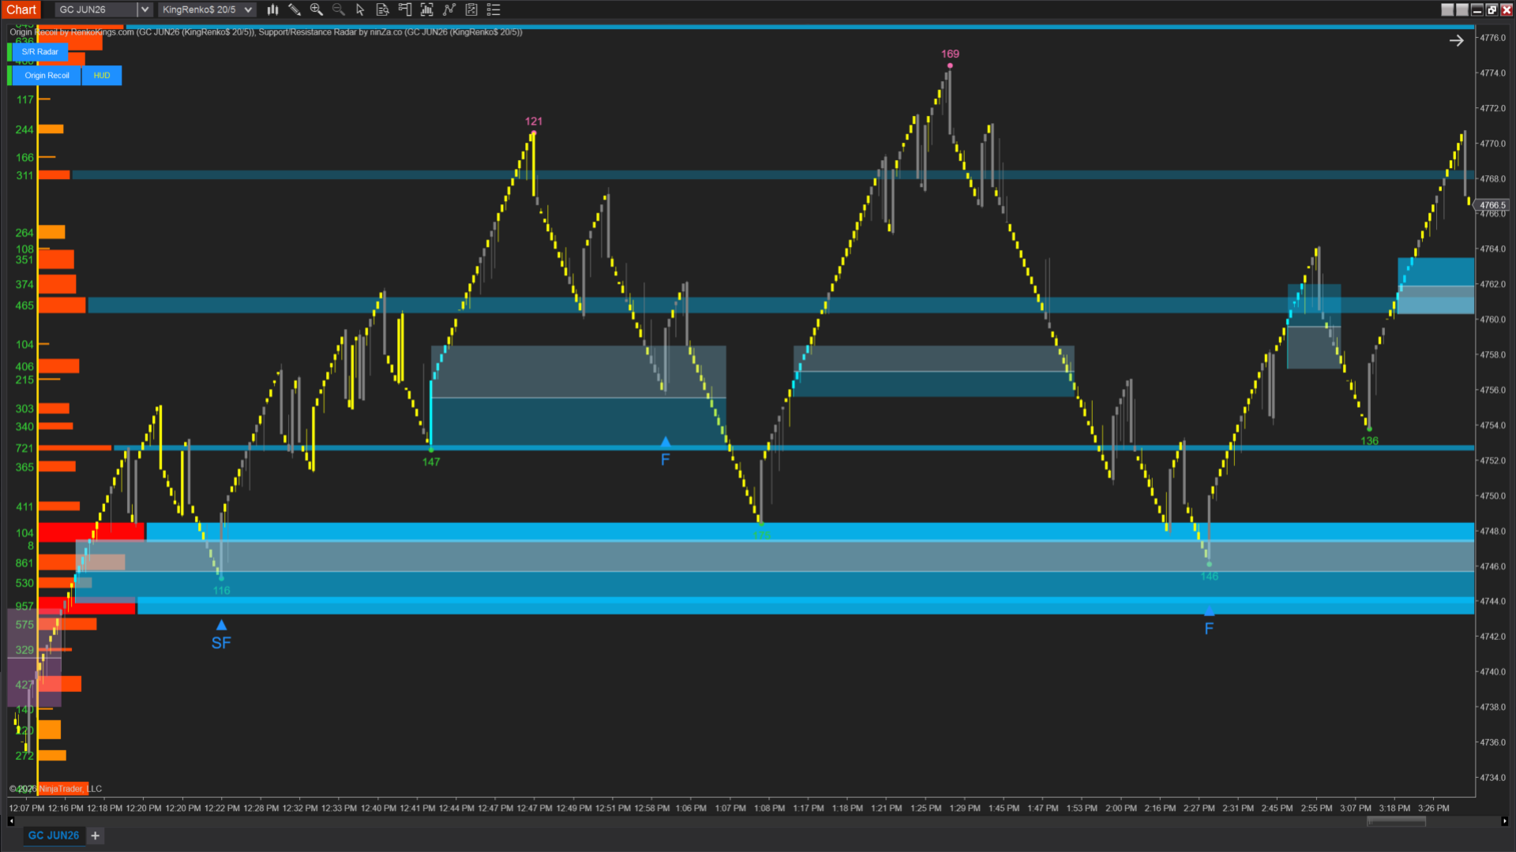This screenshot has width=1516, height=852.
Task: Select the drawing tools pencil icon
Action: click(x=295, y=9)
